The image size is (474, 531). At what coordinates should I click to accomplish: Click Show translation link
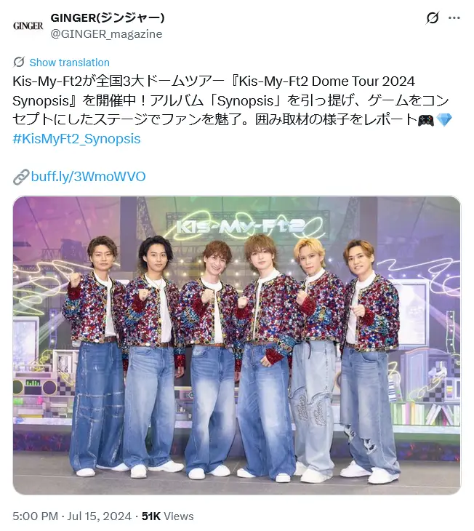69,63
